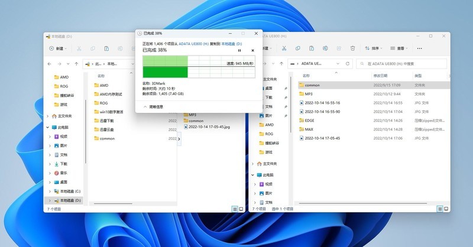Click the copy speed progress graph
Viewport: 473px width, 247px height.
(199, 67)
